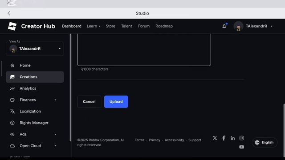285x160 pixels.
Task: Open the View As TAlexandrR dropdown
Action: (35, 49)
